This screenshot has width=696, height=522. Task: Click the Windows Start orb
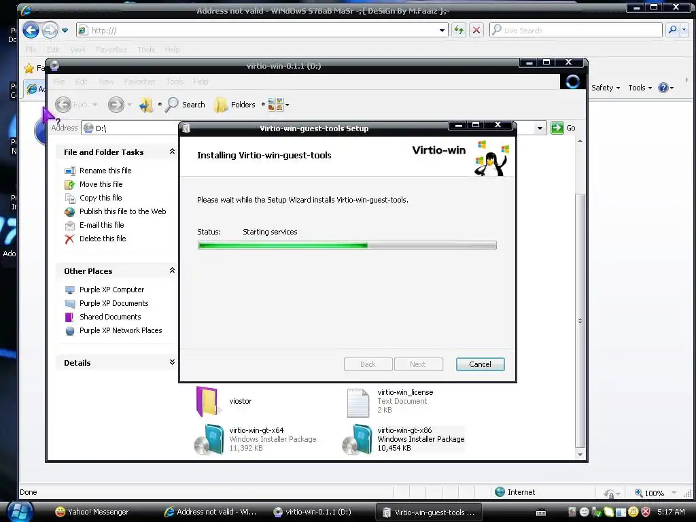point(19,511)
